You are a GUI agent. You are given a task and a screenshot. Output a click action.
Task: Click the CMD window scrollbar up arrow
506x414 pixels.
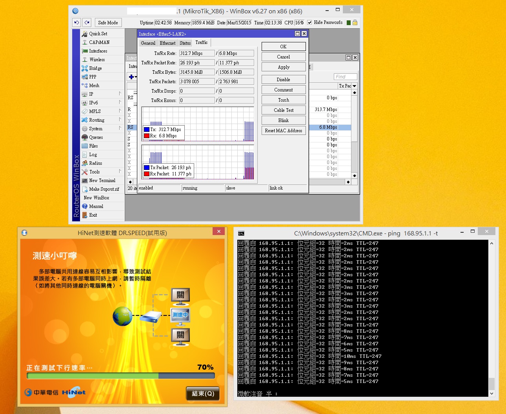click(491, 243)
